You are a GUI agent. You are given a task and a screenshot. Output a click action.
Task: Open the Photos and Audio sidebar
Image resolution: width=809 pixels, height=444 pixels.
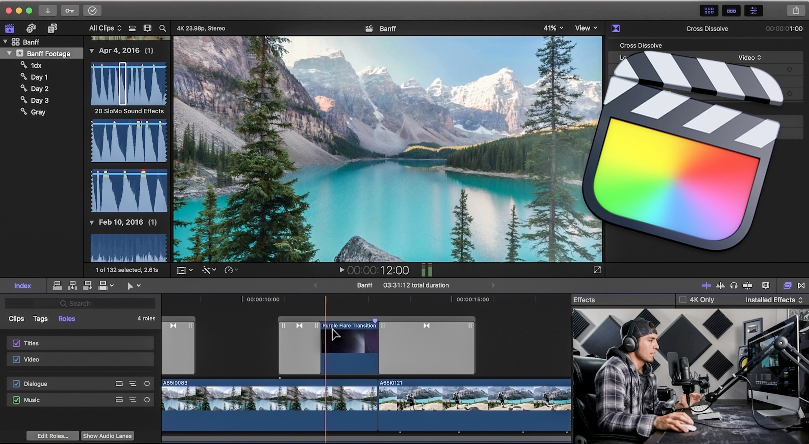tap(31, 28)
